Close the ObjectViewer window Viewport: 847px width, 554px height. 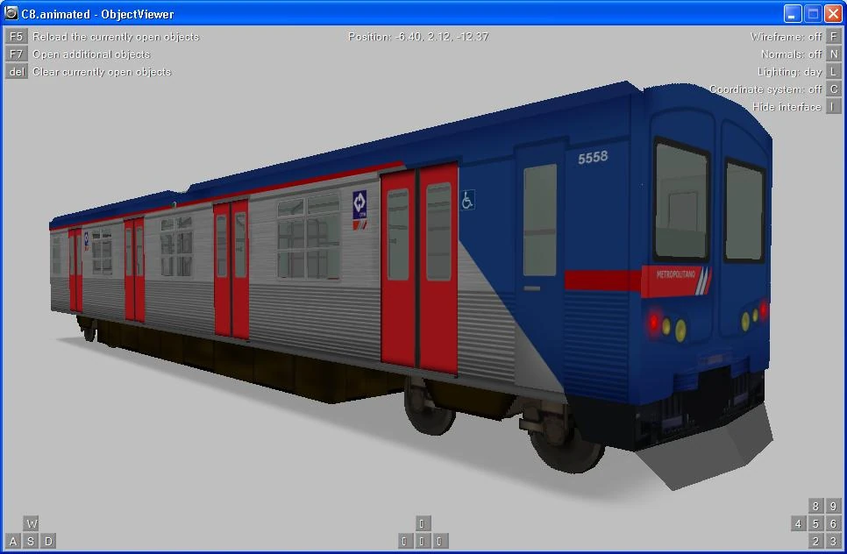click(833, 13)
